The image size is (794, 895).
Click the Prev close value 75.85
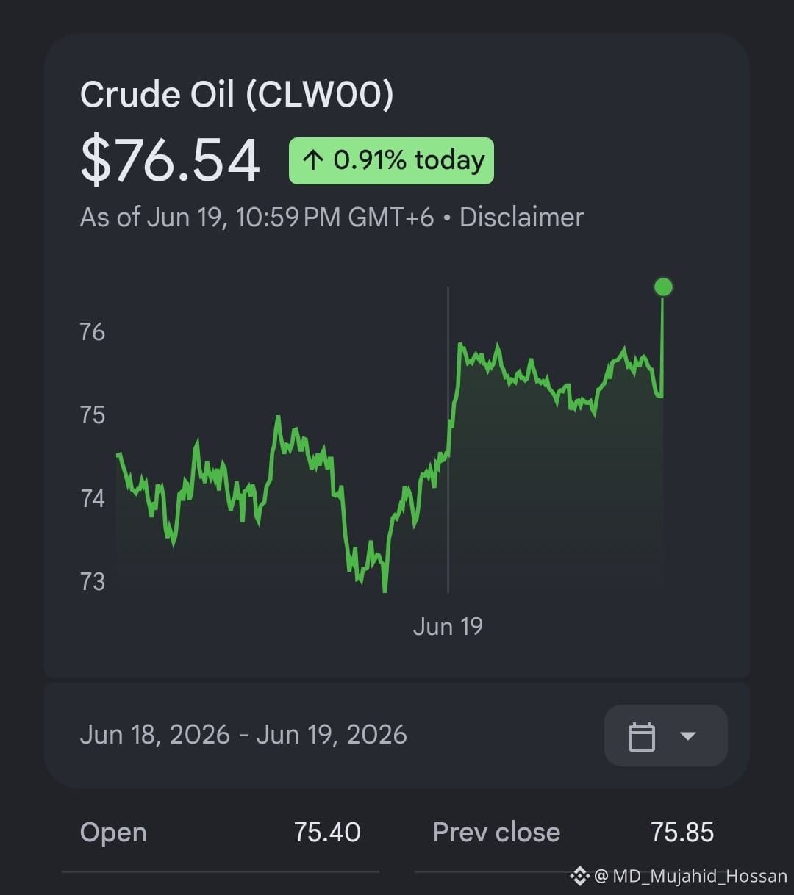pos(682,833)
